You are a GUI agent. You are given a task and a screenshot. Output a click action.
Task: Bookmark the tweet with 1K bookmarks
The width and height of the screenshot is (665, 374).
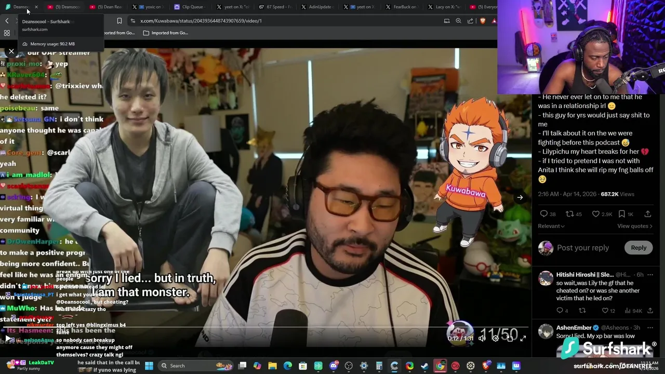[x=626, y=214]
